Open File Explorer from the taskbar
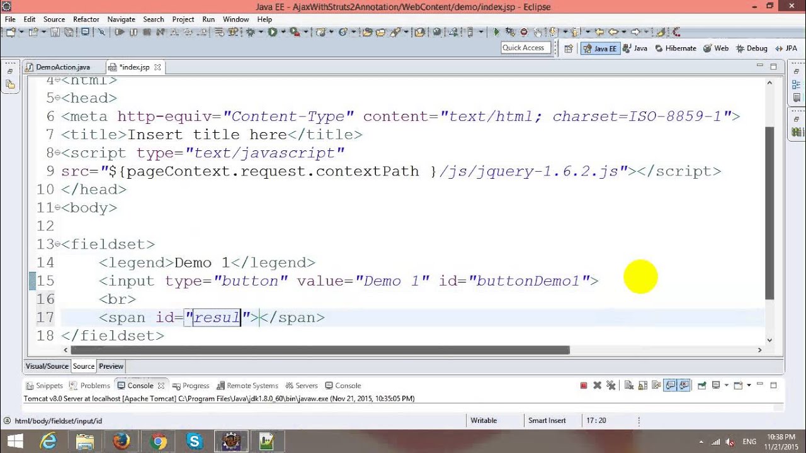Viewport: 806px width, 453px height. (85, 441)
